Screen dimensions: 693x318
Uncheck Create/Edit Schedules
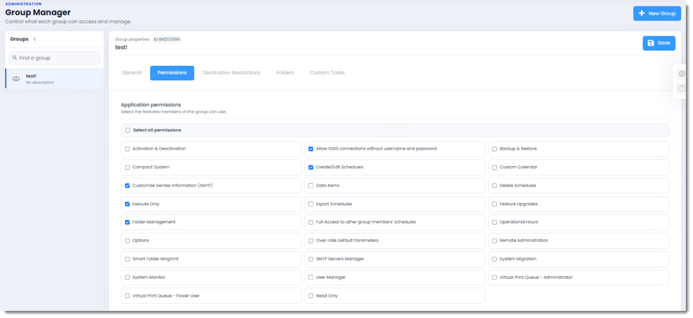click(311, 168)
